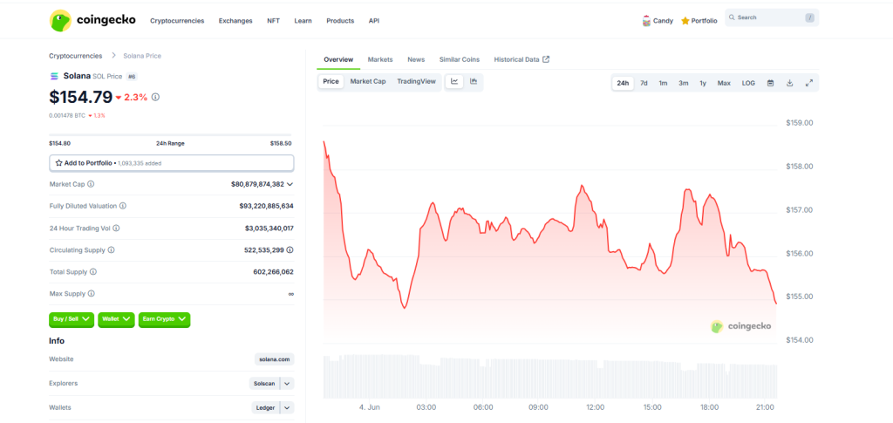
Task: Download the chart data
Action: point(789,83)
